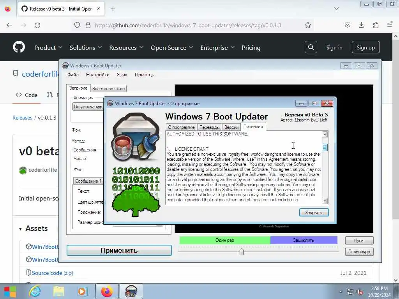
Task: Open Firefox hamburger application menu
Action: pyautogui.click(x=390, y=25)
